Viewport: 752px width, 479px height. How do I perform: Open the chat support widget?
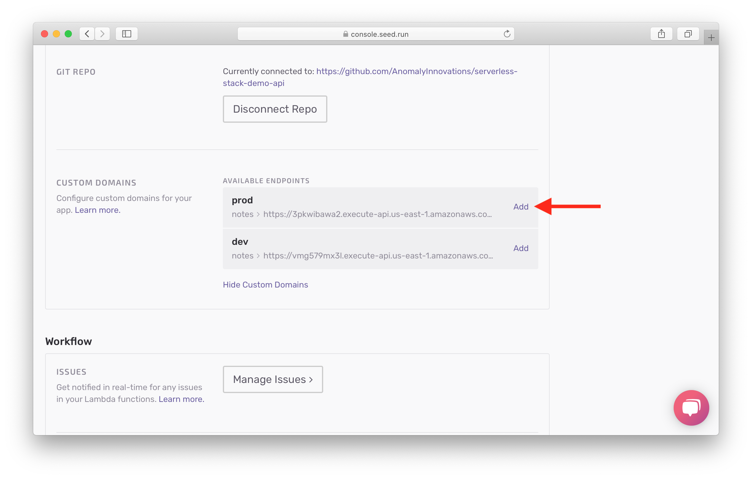coord(691,408)
